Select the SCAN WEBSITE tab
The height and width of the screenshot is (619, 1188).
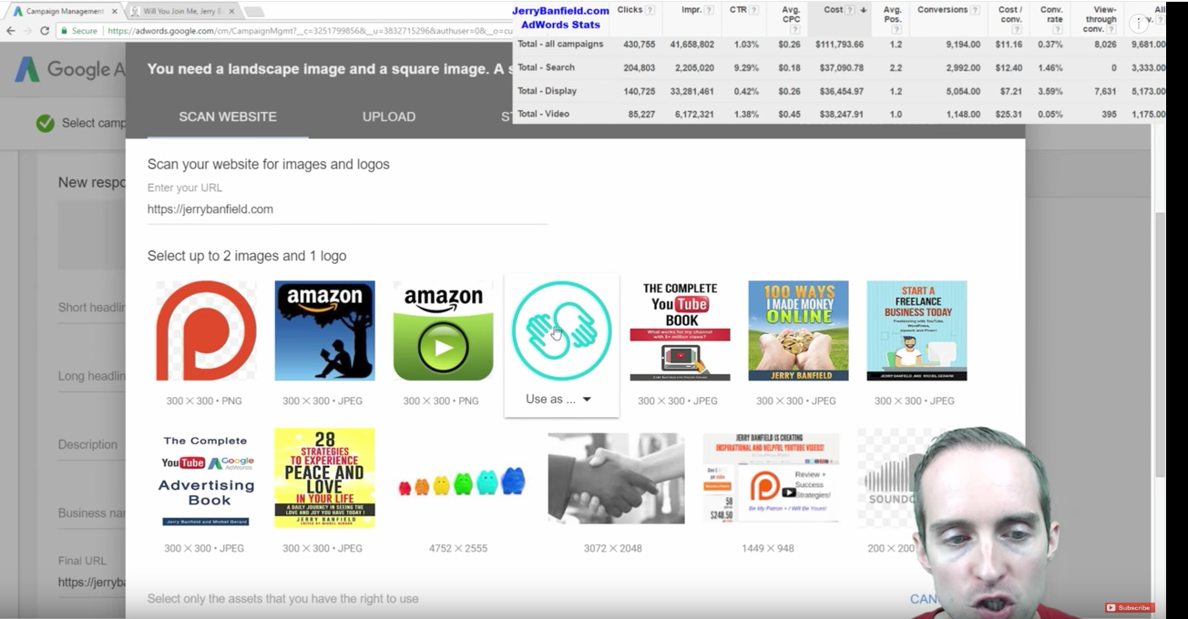click(x=228, y=117)
